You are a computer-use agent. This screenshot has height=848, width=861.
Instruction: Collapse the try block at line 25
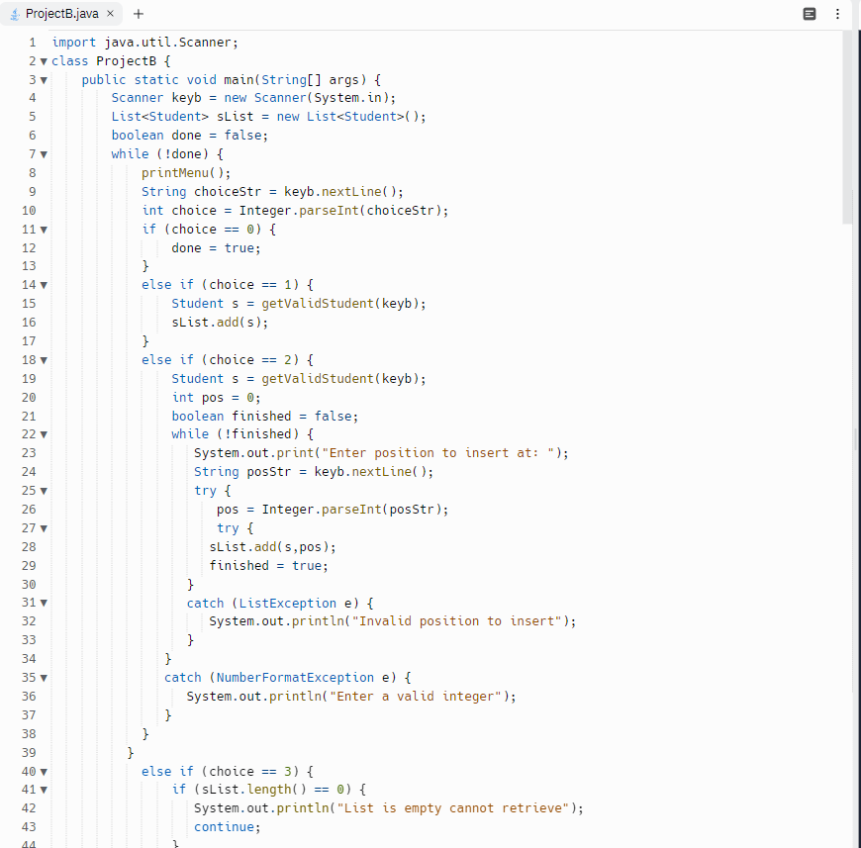click(x=45, y=490)
